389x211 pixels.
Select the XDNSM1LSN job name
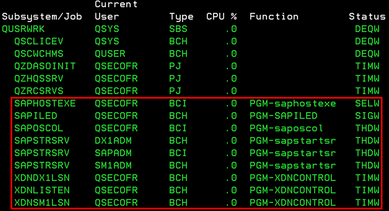[x=42, y=203]
